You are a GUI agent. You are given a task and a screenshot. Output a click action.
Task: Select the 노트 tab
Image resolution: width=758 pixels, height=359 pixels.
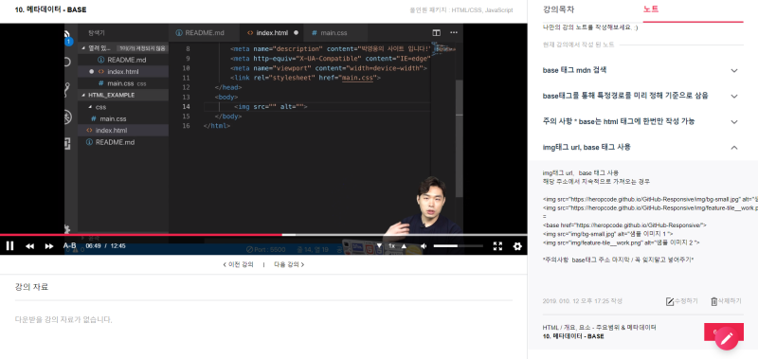click(x=651, y=9)
